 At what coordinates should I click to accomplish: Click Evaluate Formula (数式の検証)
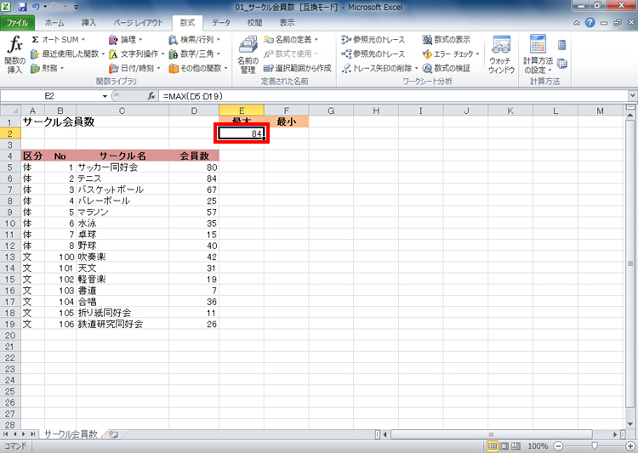[x=447, y=68]
